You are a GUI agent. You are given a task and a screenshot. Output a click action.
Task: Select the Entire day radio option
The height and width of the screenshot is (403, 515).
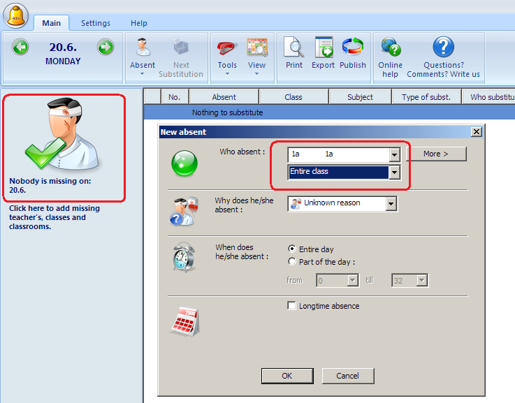pos(292,249)
